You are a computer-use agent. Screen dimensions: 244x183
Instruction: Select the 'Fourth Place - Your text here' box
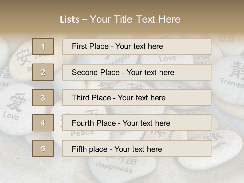pos(137,123)
